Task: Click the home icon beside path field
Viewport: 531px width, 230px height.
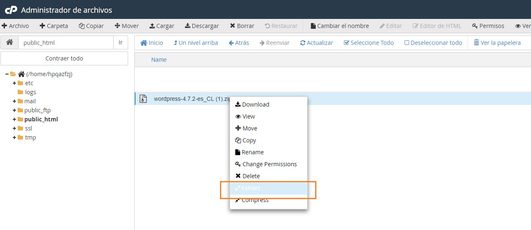Action: [9, 43]
